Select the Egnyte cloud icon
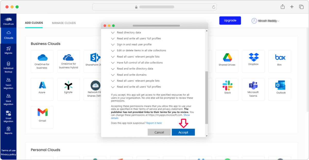The height and width of the screenshot is (160, 309). 68,89
